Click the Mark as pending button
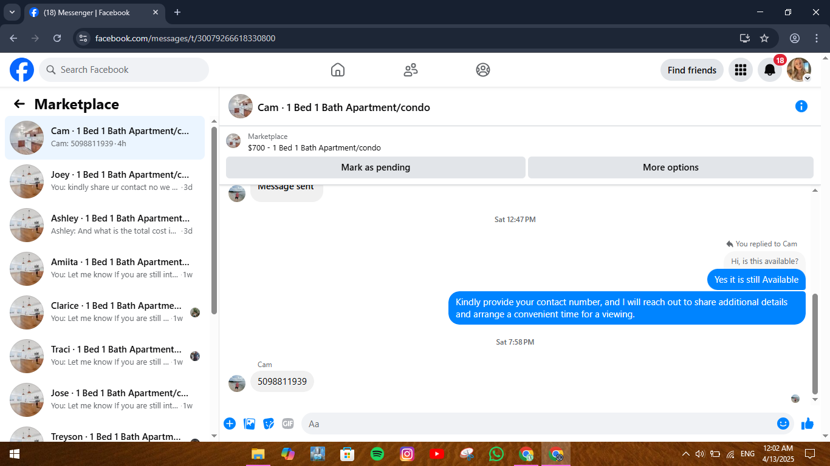 coord(376,167)
